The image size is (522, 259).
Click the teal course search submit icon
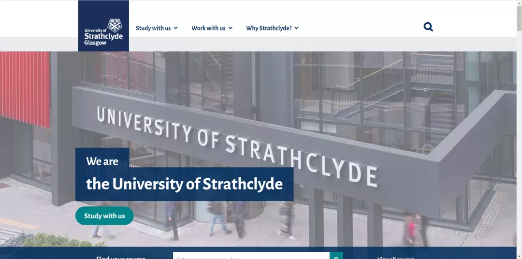click(336, 256)
